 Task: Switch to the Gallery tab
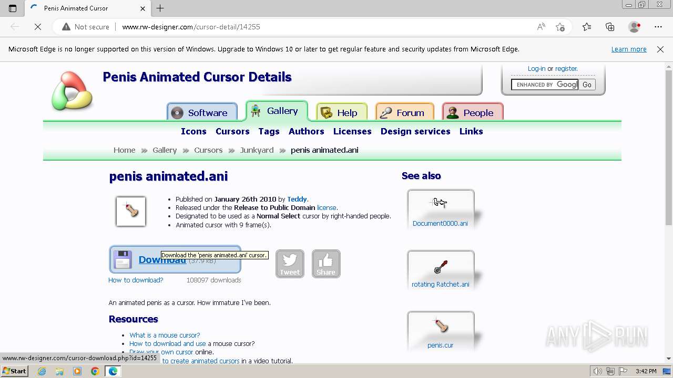277,111
